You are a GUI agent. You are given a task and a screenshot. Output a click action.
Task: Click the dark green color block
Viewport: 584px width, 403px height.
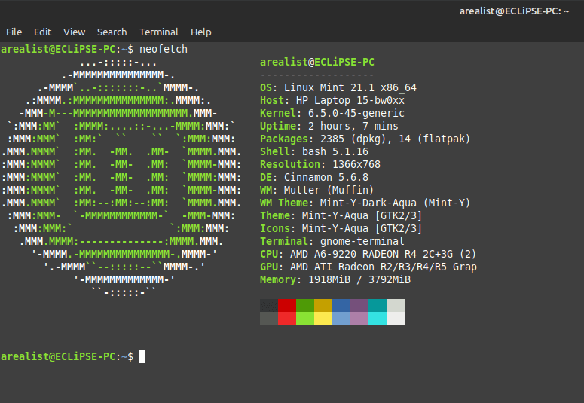pos(305,305)
